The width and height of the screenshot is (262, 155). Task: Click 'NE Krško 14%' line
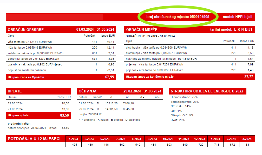click(181, 106)
